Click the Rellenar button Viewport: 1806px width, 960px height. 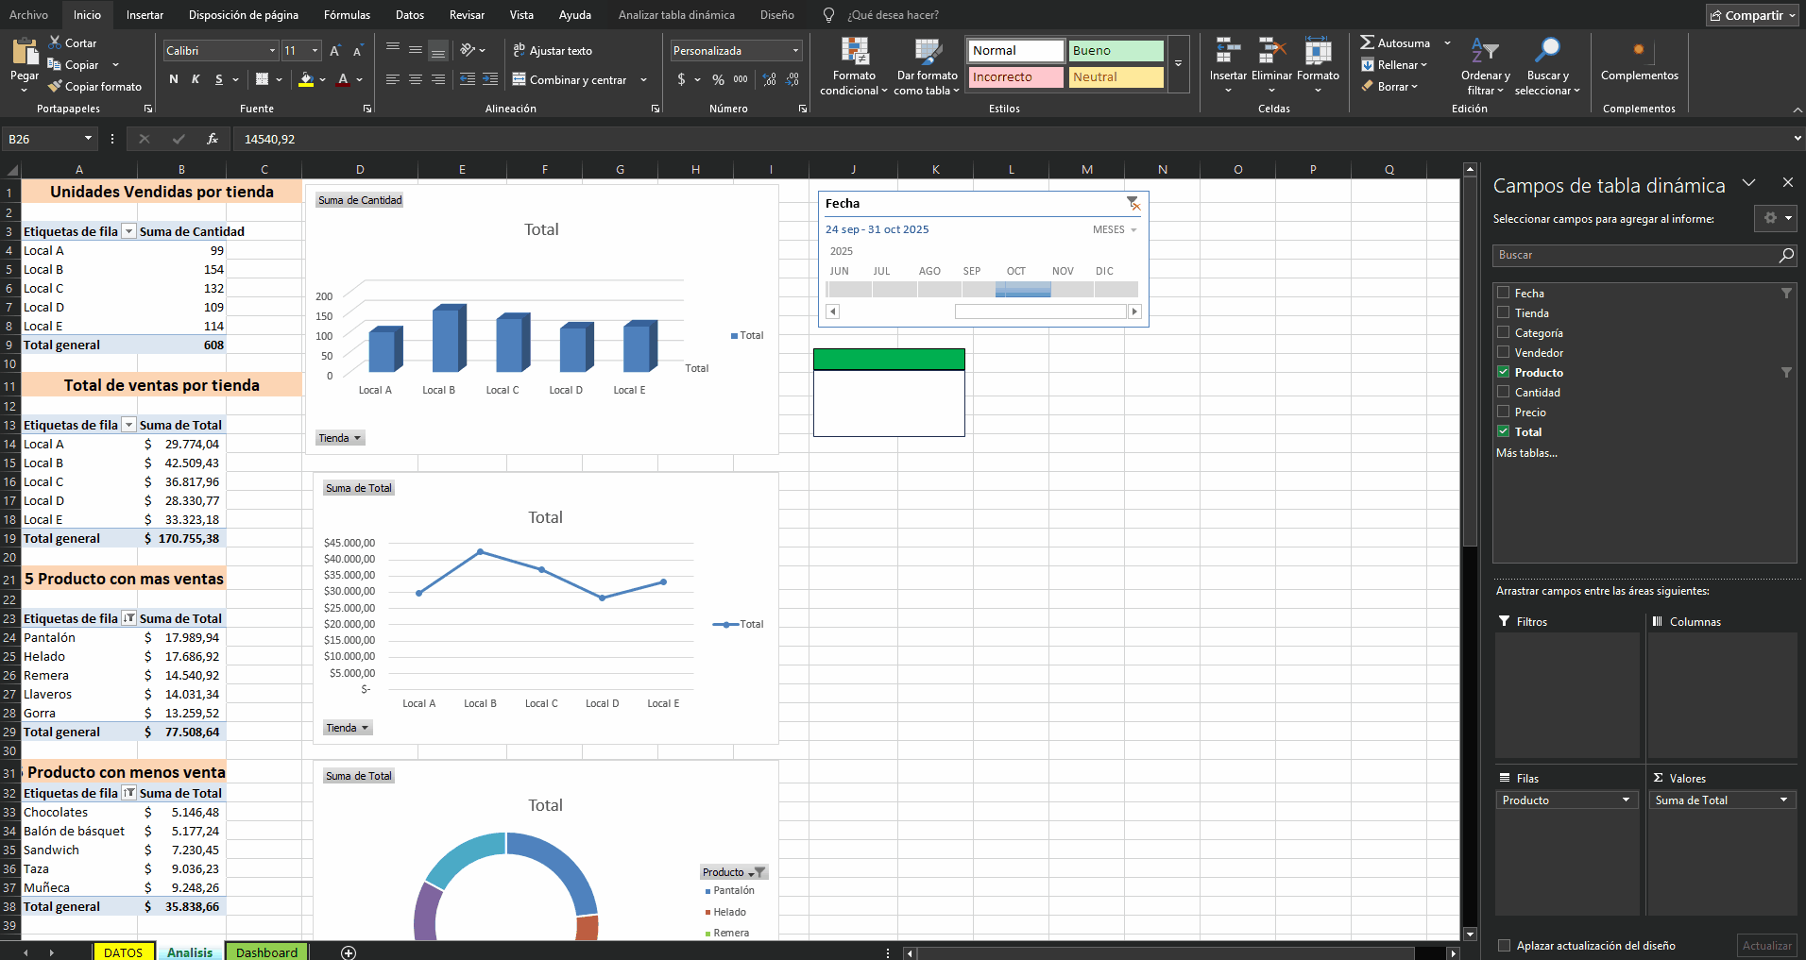click(x=1394, y=64)
